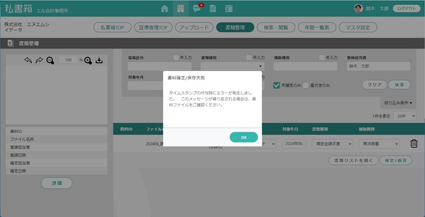The image size is (425, 217).
Task: Click OK in the save-failure dialog
Action: 243,137
